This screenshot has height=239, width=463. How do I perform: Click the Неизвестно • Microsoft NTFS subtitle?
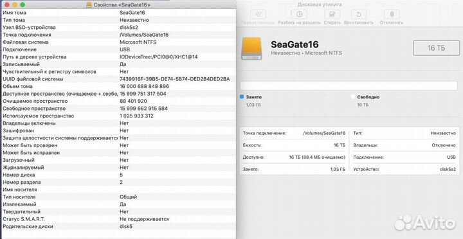click(306, 53)
